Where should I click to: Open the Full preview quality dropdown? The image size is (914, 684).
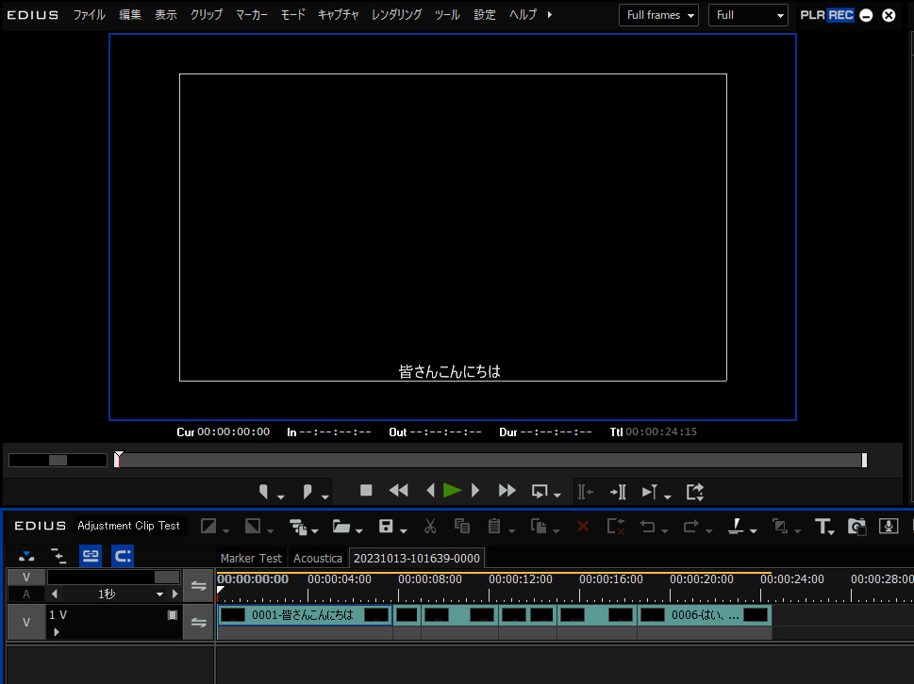(748, 15)
